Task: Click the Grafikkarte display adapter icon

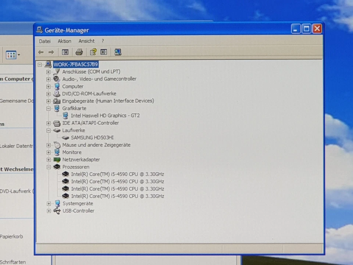Action: coord(57,108)
